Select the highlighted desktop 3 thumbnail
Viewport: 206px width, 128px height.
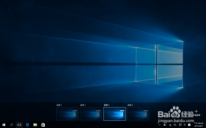[x=114, y=114]
